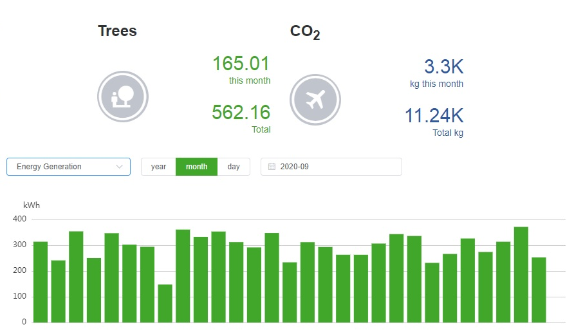
Task: Switch chart to day view
Action: point(234,167)
